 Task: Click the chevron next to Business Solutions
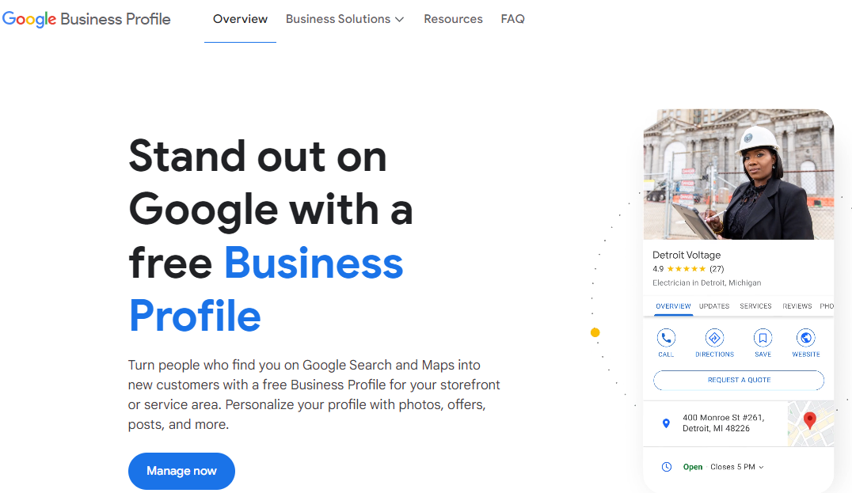pyautogui.click(x=399, y=20)
